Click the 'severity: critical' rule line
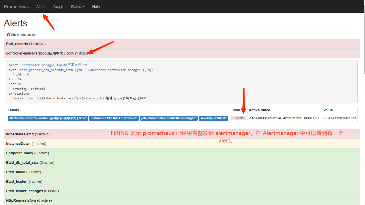365x205 pixels. coord(29,89)
